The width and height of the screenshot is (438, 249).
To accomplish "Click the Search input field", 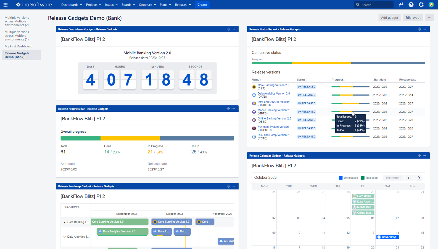I will (x=374, y=5).
